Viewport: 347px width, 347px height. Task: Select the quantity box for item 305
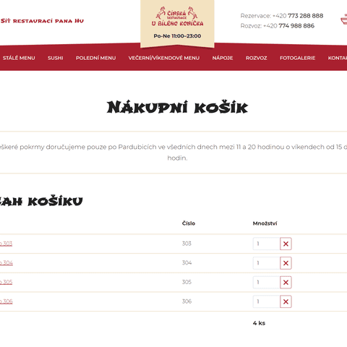(266, 282)
